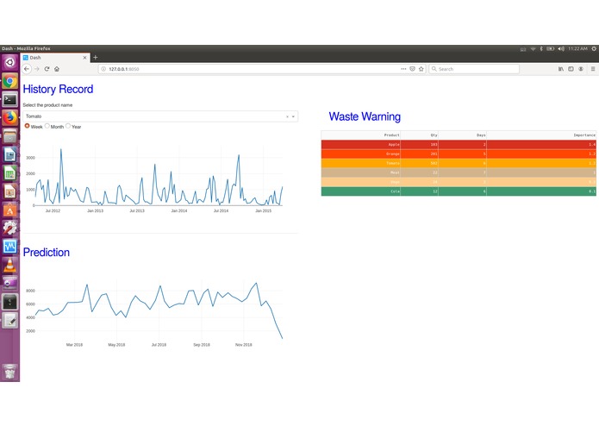
Task: Select the Meat row in Waste Warning
Action: [x=459, y=172]
